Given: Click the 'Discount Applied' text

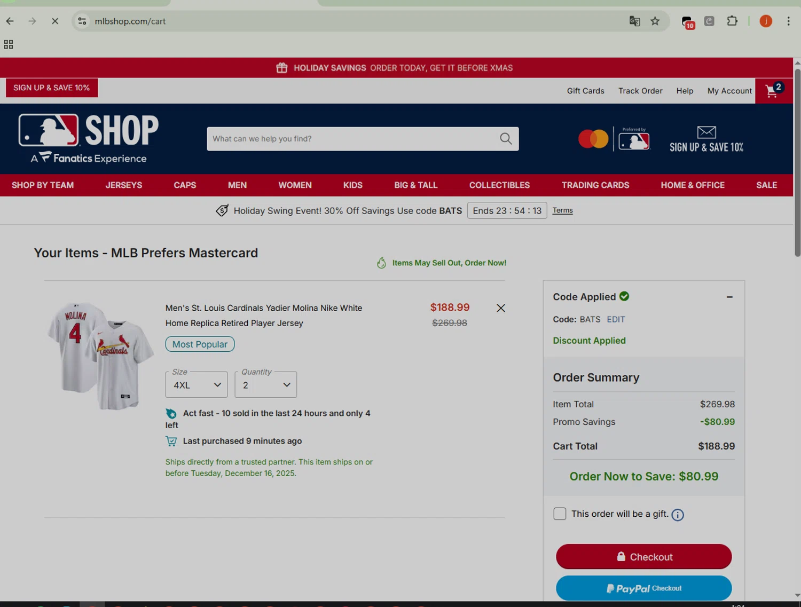Looking at the screenshot, I should point(589,341).
